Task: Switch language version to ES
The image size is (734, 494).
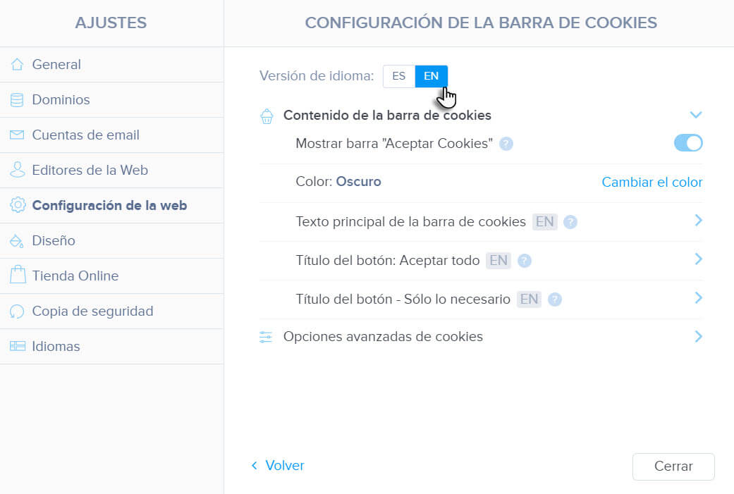Action: (398, 76)
